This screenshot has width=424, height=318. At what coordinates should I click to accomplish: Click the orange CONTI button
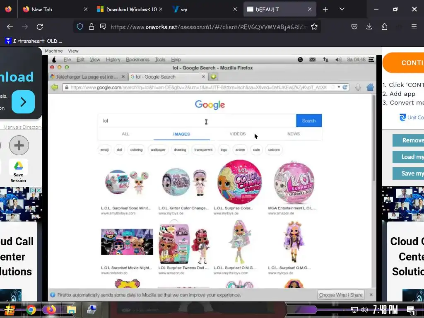click(403, 63)
